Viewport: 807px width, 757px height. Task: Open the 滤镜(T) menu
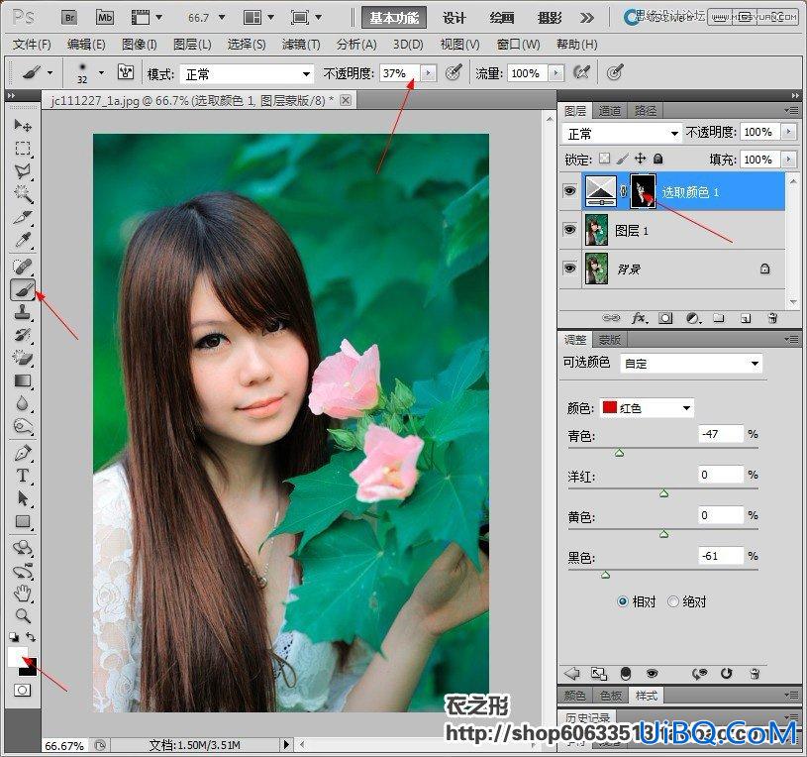tap(301, 45)
